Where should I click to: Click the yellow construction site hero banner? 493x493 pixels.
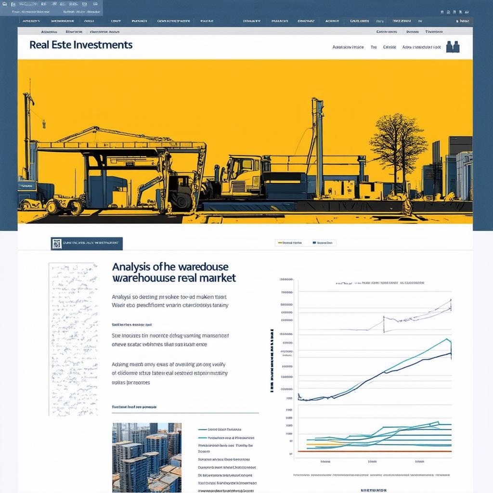tap(245, 142)
